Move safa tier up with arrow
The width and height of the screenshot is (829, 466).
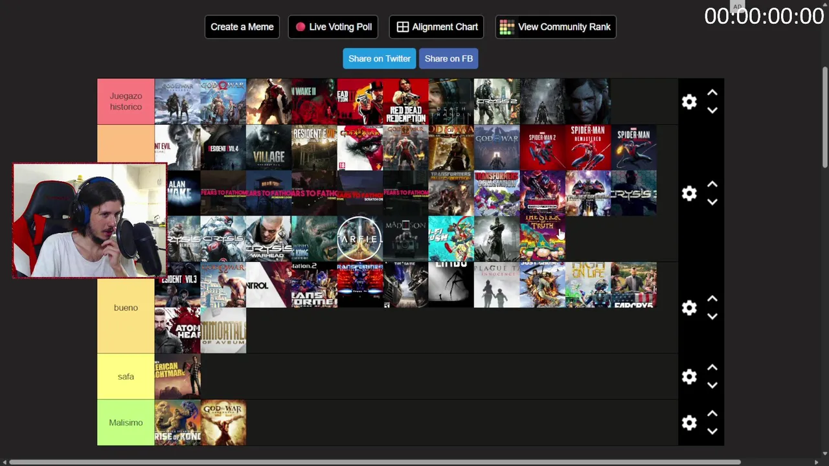pos(712,368)
